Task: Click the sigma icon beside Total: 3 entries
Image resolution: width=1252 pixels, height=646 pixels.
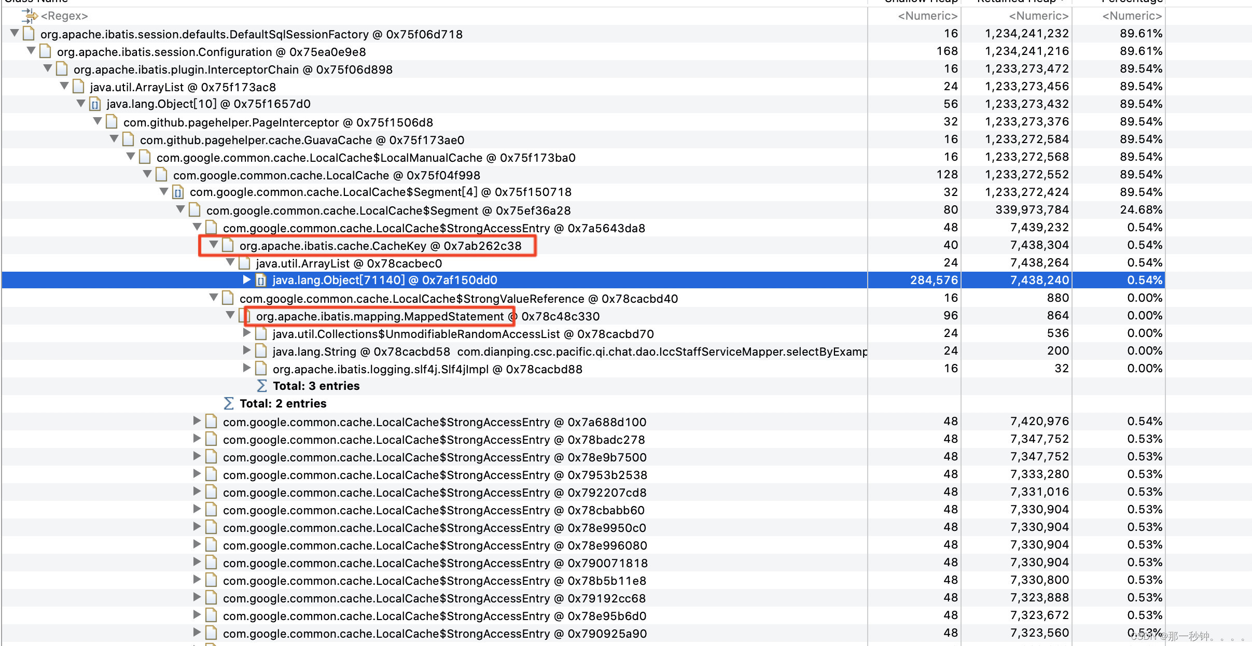Action: pyautogui.click(x=262, y=386)
